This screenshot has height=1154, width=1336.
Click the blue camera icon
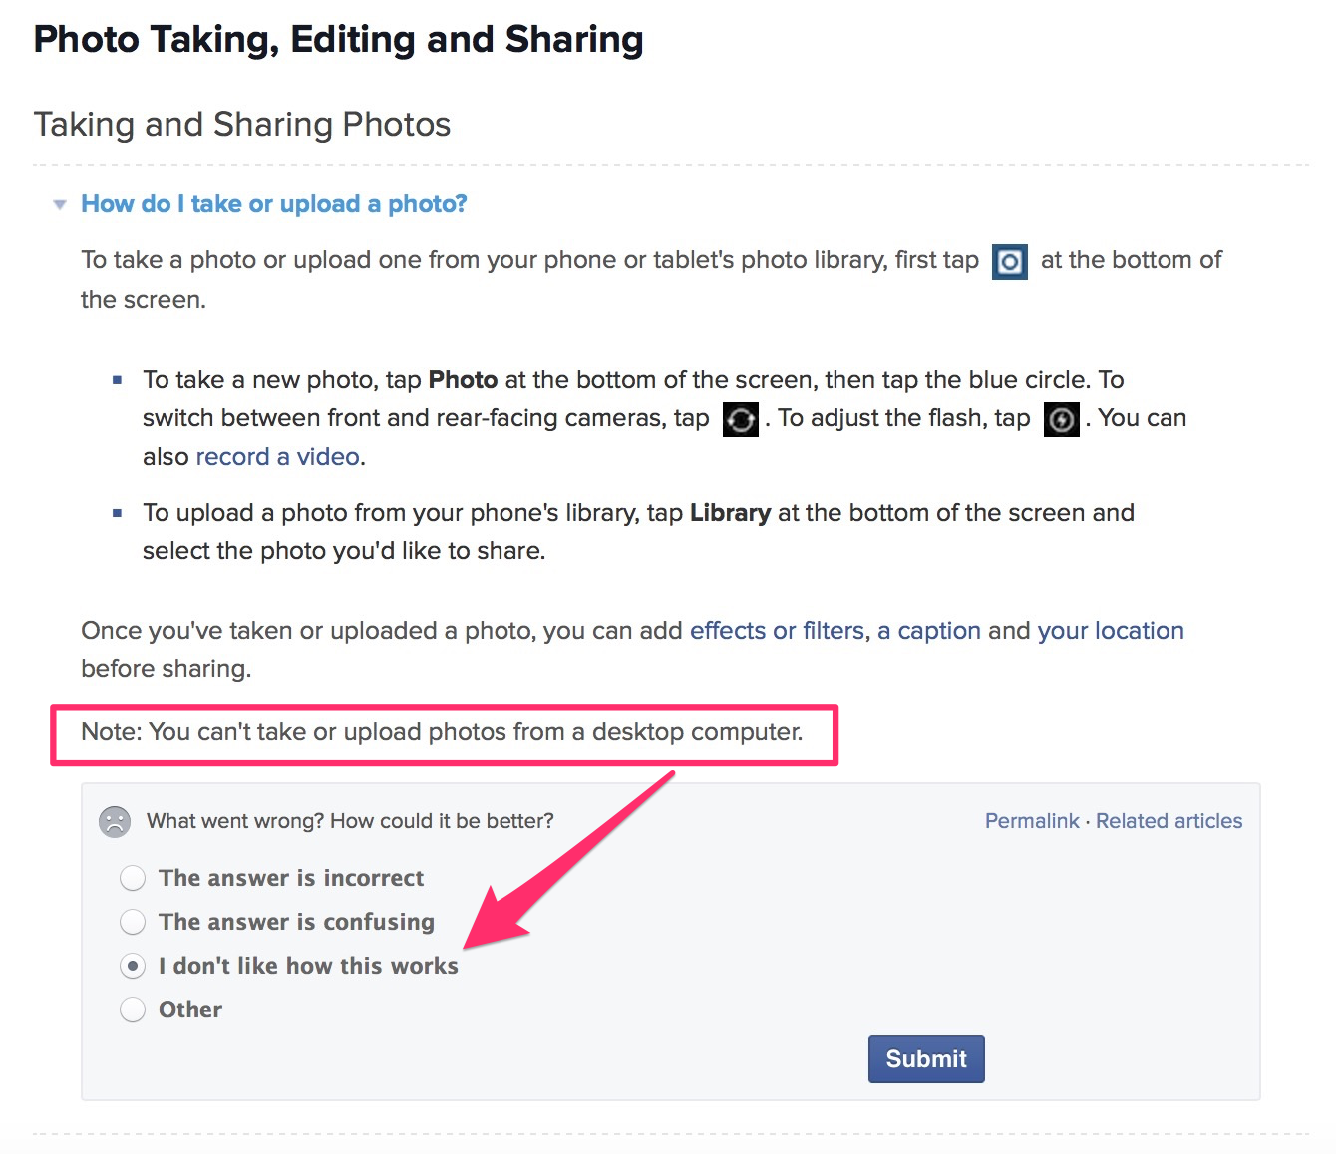(x=1009, y=262)
